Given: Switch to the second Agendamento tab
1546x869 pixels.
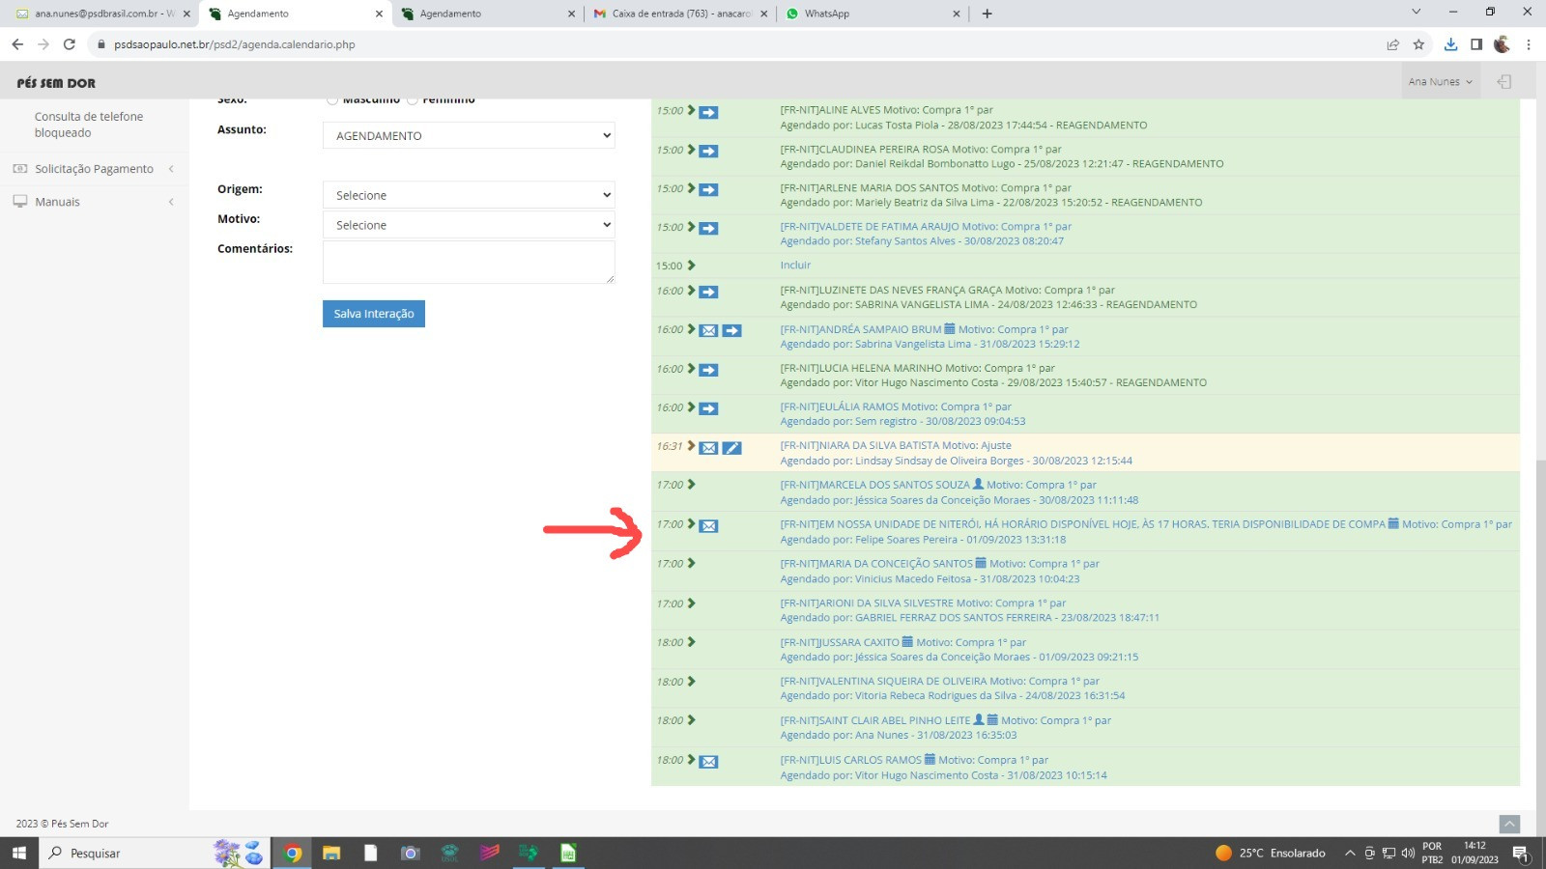Looking at the screenshot, I should (x=488, y=14).
